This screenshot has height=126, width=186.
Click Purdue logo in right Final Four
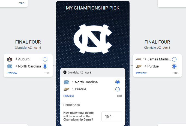(x=139, y=66)
